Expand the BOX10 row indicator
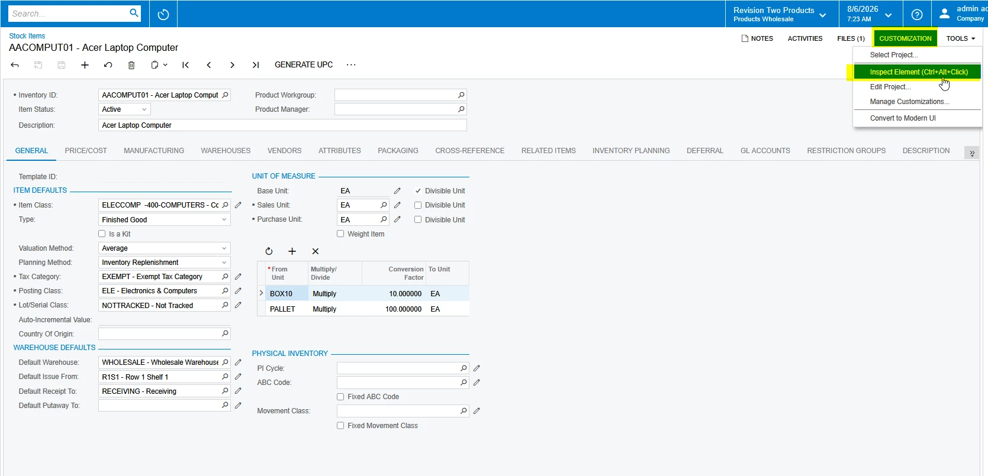The image size is (988, 476). (261, 293)
